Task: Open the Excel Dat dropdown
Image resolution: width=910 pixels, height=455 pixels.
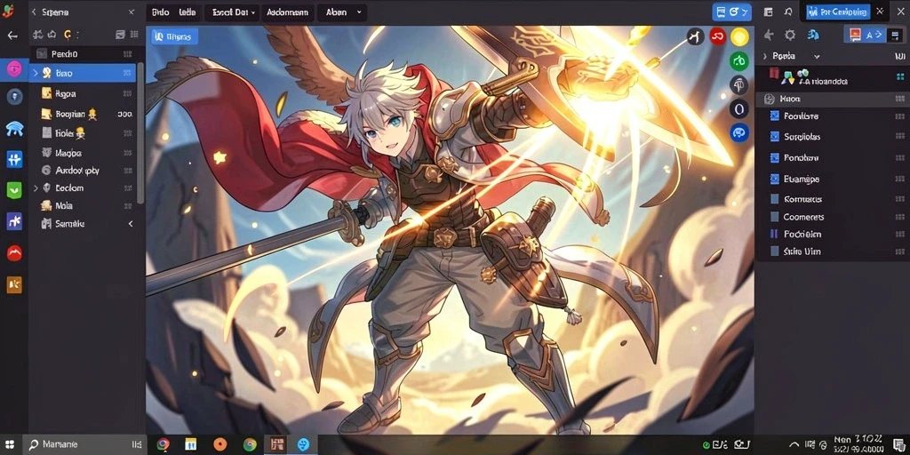Action: [x=234, y=12]
